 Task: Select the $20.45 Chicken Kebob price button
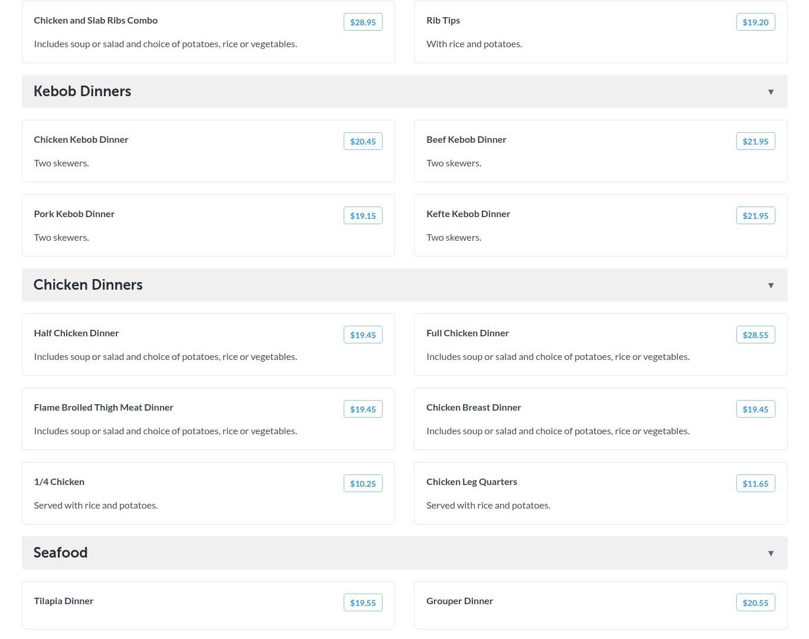click(x=363, y=142)
